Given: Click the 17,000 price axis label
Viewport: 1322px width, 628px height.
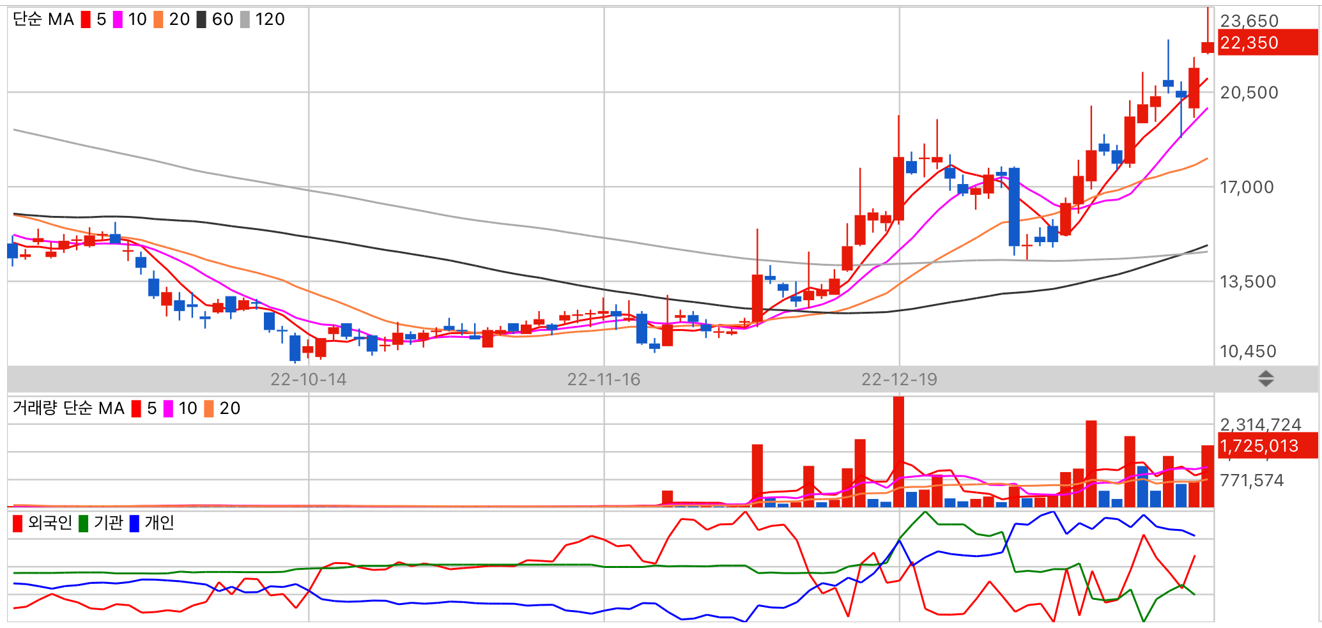Looking at the screenshot, I should pyautogui.click(x=1247, y=187).
